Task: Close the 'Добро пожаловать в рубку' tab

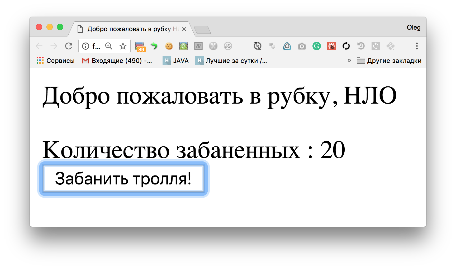Action: 184,29
